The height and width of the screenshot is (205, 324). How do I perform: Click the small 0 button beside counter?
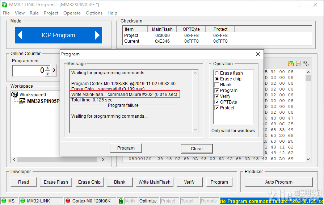click(x=54, y=70)
